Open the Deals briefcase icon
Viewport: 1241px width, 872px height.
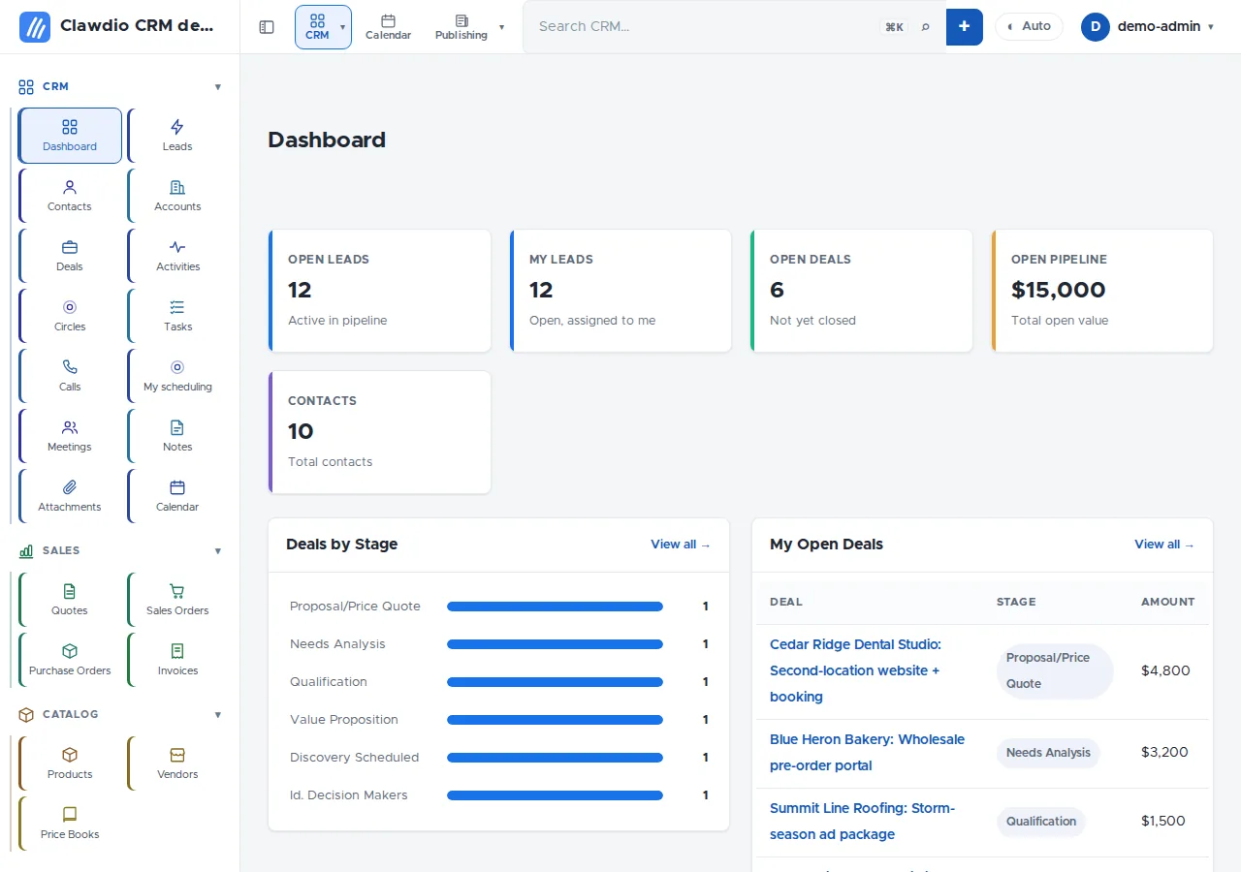click(70, 247)
